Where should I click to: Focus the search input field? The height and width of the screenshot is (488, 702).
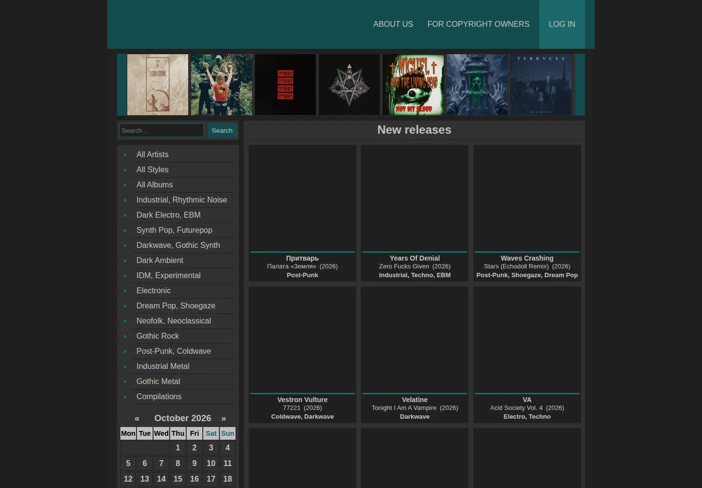(161, 130)
